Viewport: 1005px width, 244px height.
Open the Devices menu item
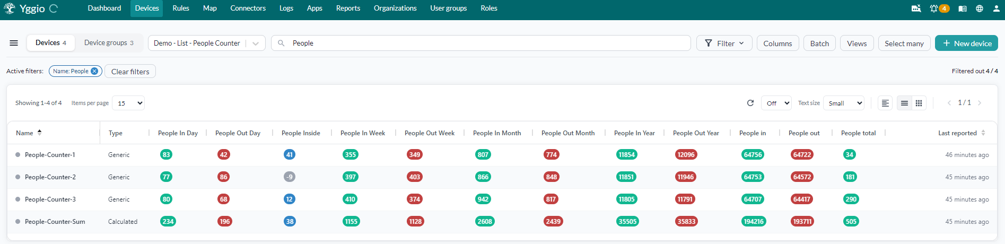(147, 8)
